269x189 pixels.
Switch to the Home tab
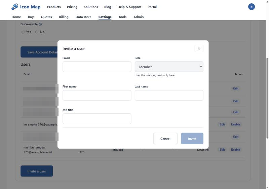16,17
